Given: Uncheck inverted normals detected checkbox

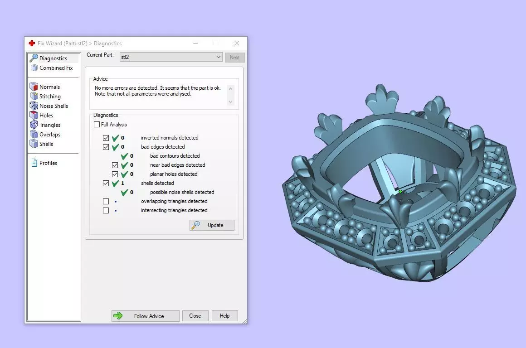Looking at the screenshot, I should [106, 138].
